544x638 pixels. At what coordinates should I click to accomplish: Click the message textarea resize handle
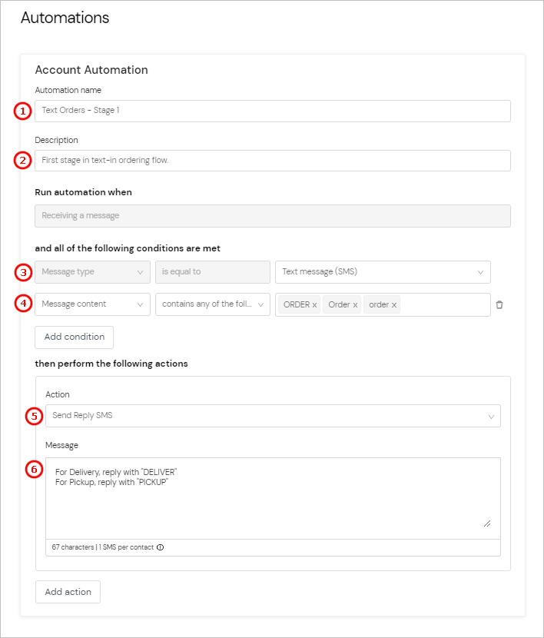click(x=487, y=521)
